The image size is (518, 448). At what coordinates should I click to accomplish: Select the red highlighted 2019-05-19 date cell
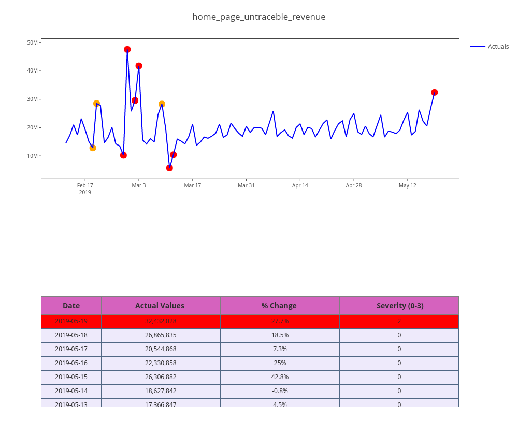pyautogui.click(x=71, y=321)
